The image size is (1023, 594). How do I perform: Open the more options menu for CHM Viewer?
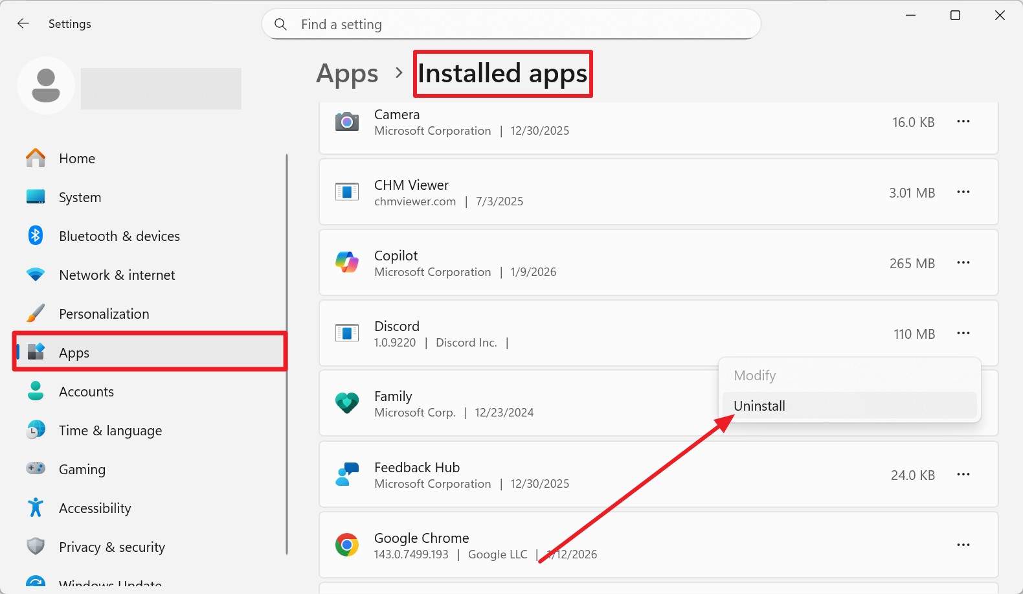coord(963,192)
